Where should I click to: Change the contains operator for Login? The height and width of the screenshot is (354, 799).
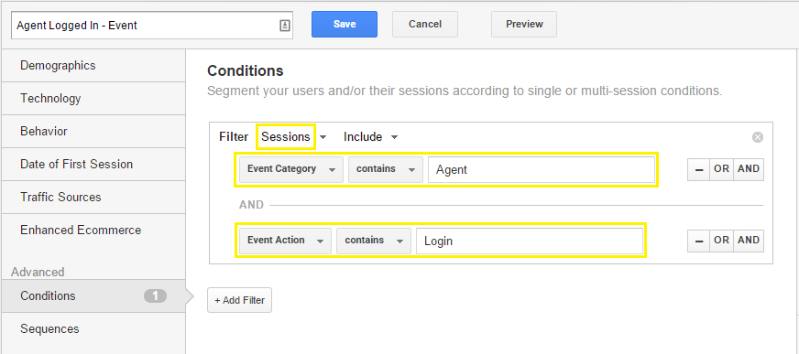374,241
